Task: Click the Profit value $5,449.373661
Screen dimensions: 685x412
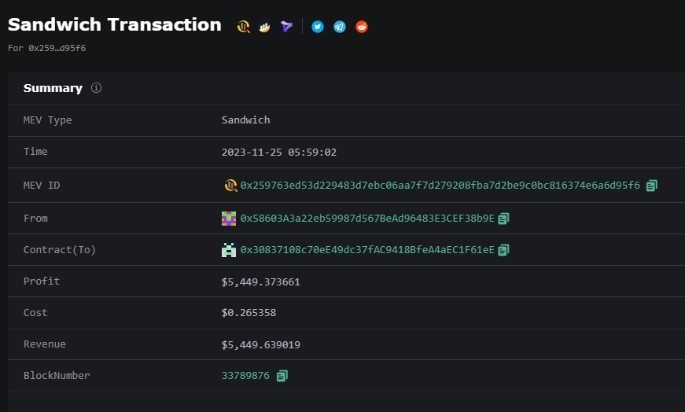Action: tap(260, 281)
